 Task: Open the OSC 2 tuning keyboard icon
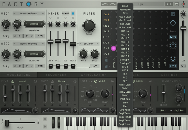point(40,66)
